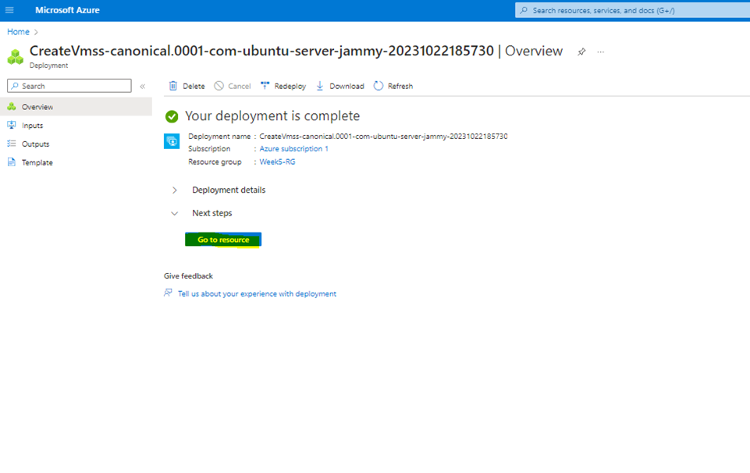Click the 'Resource group' label

point(215,162)
